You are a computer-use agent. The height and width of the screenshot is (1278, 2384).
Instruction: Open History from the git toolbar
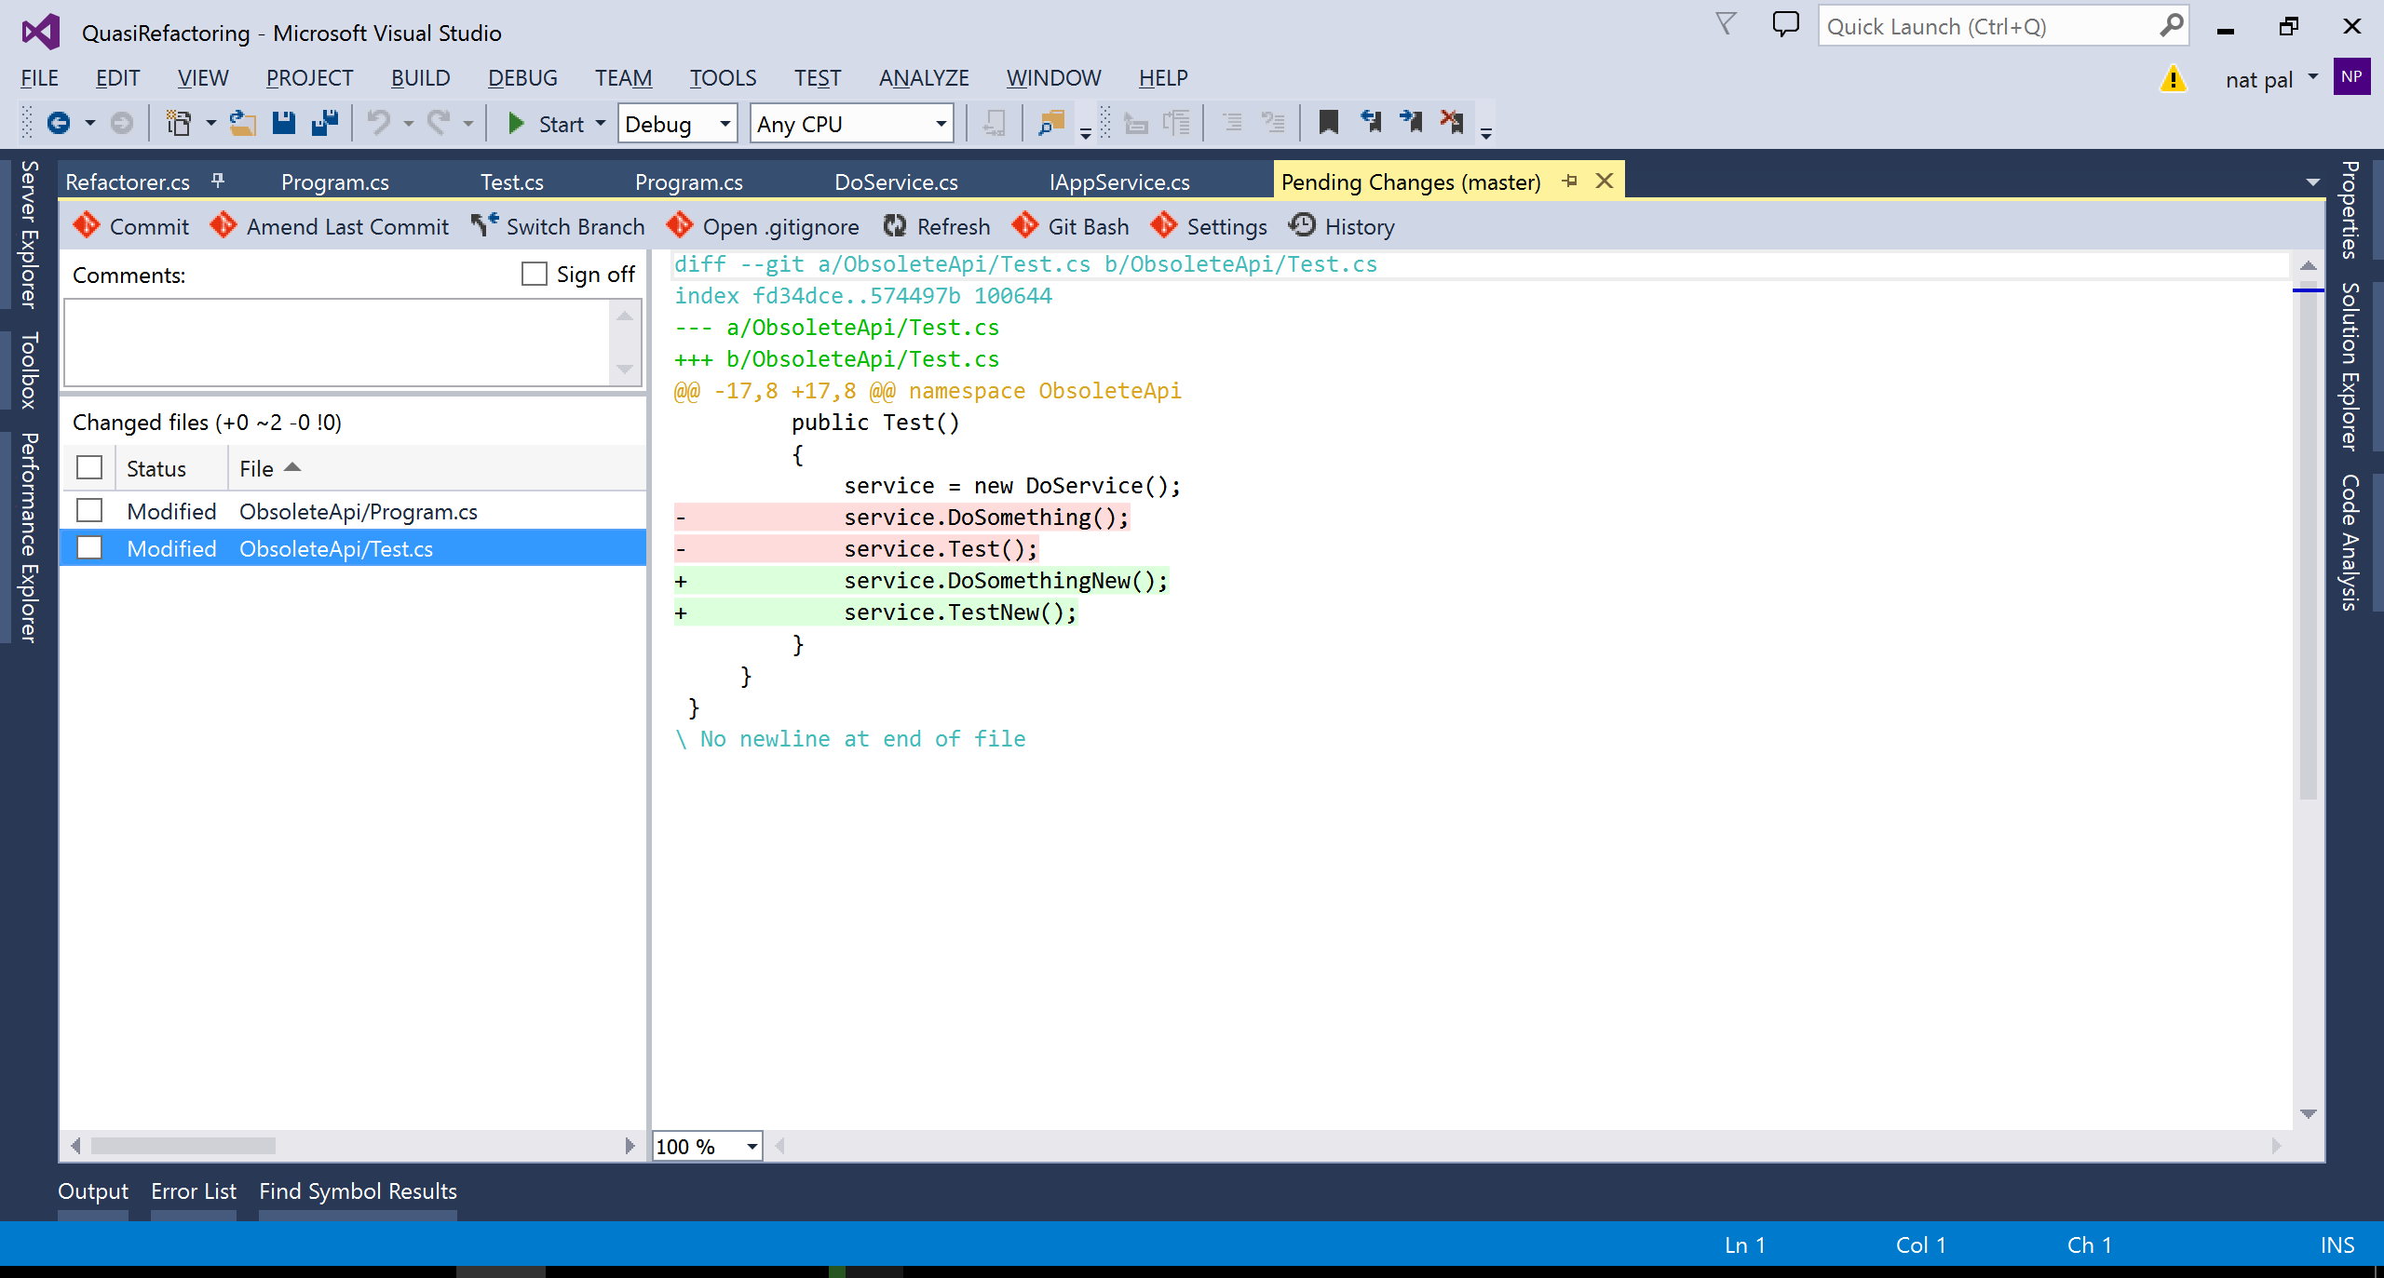pos(1342,227)
